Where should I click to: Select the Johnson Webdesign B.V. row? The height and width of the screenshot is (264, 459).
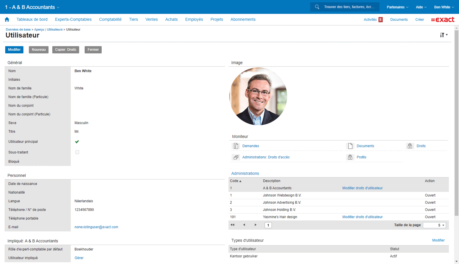(339, 195)
